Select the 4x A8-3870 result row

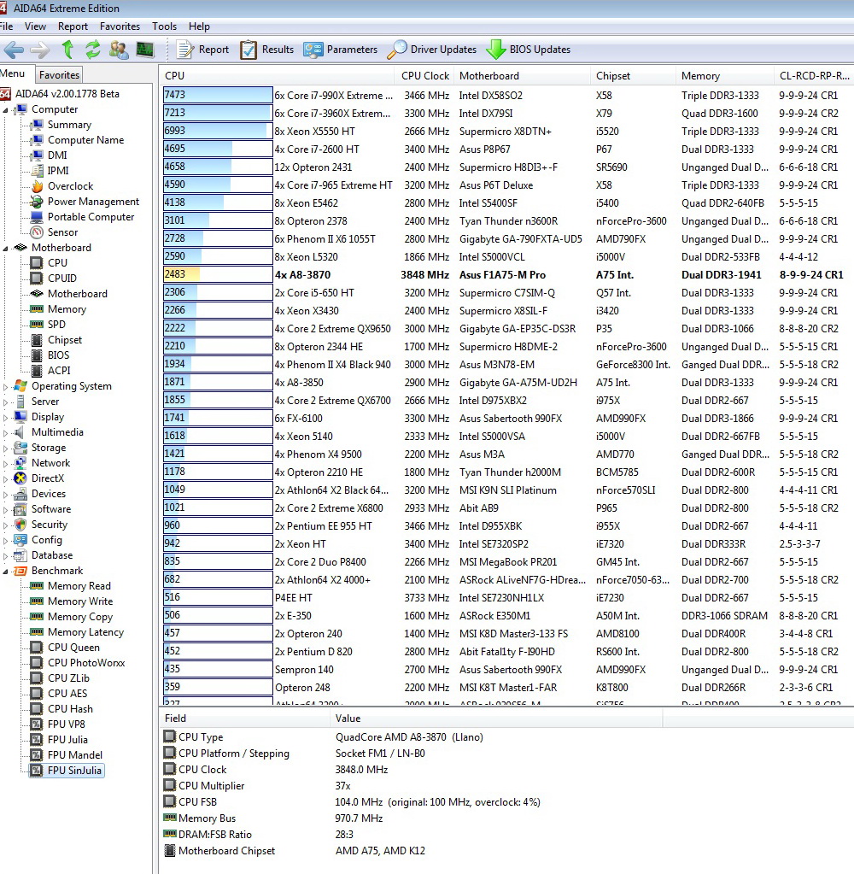(x=506, y=275)
